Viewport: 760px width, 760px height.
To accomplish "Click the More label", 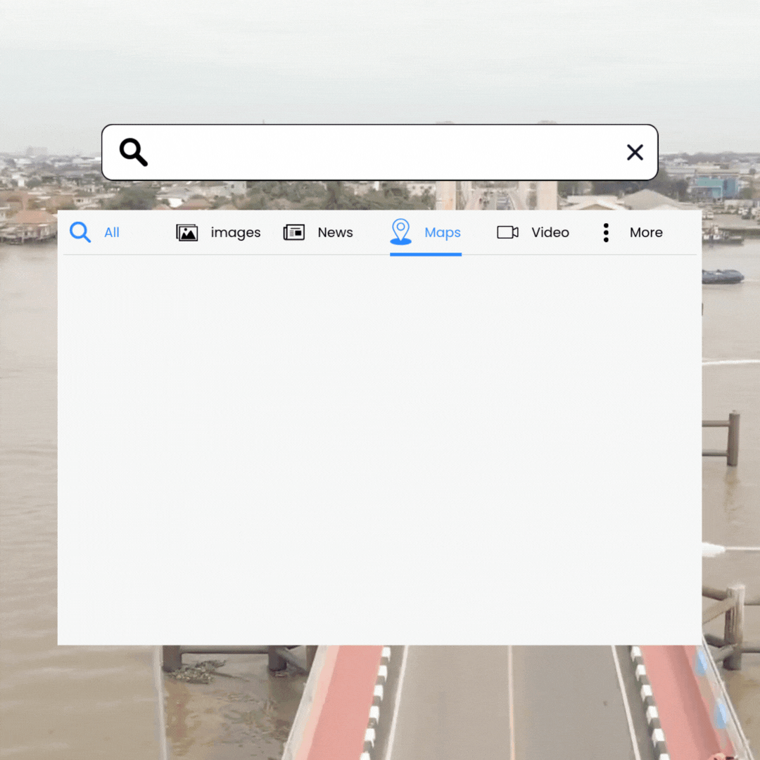I will tap(646, 233).
